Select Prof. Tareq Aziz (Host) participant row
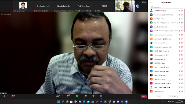This screenshot has width=185, height=104. (166, 15)
